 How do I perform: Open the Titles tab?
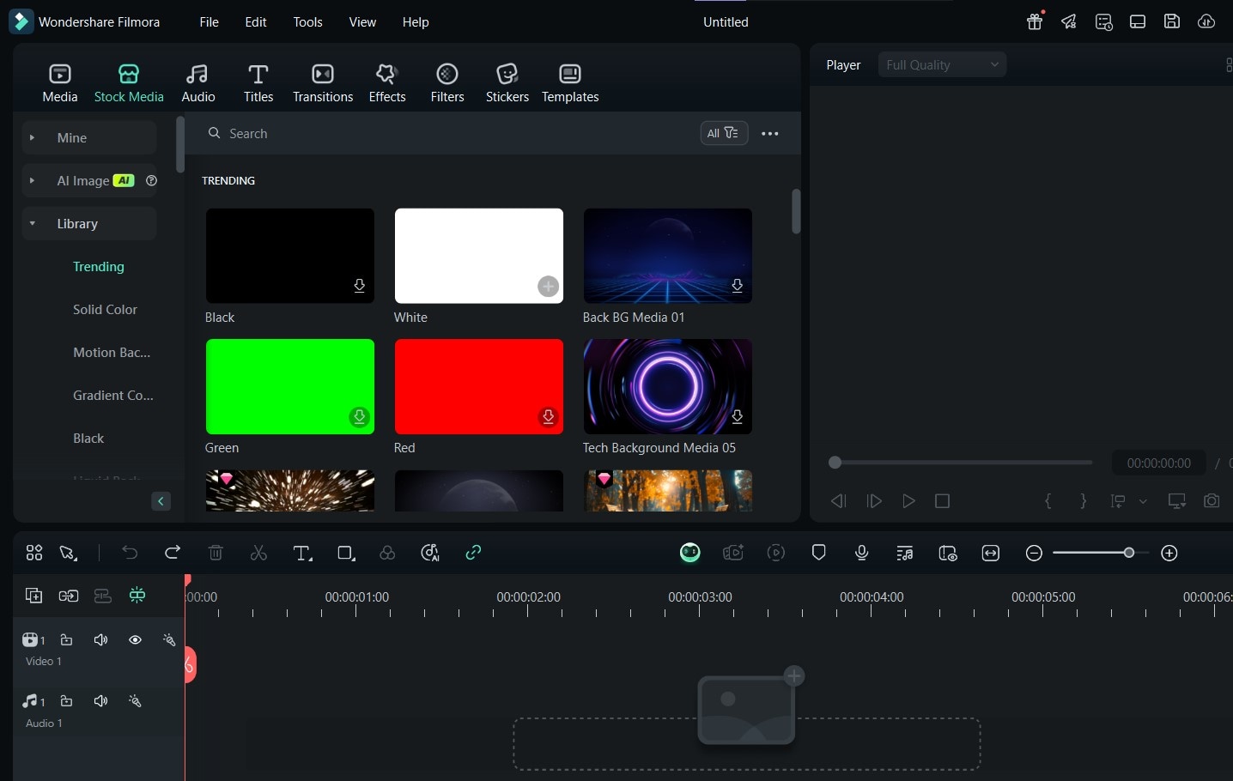click(258, 83)
